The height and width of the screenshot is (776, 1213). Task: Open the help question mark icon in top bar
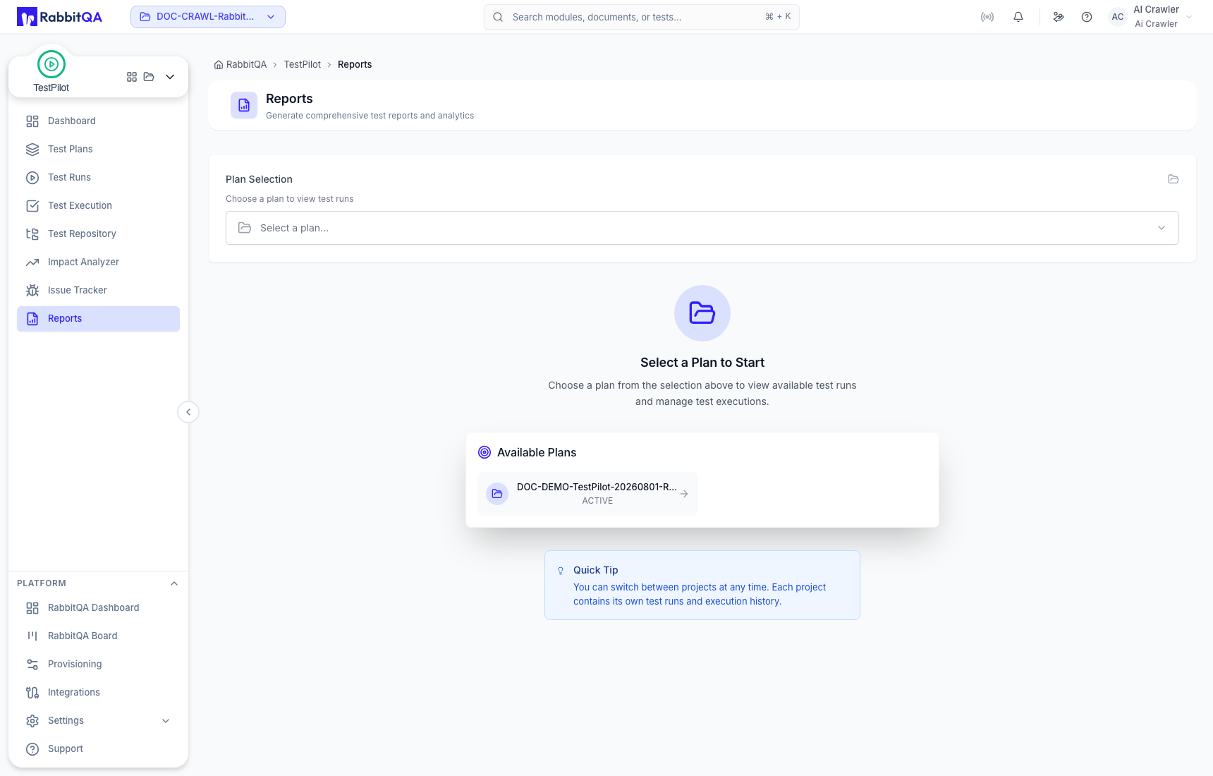[1087, 17]
